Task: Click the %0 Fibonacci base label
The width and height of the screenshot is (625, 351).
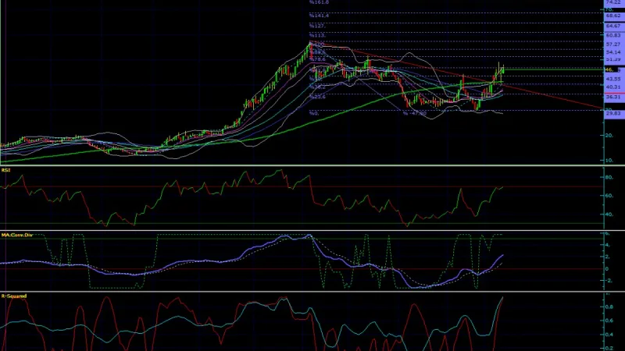Action: [314, 113]
